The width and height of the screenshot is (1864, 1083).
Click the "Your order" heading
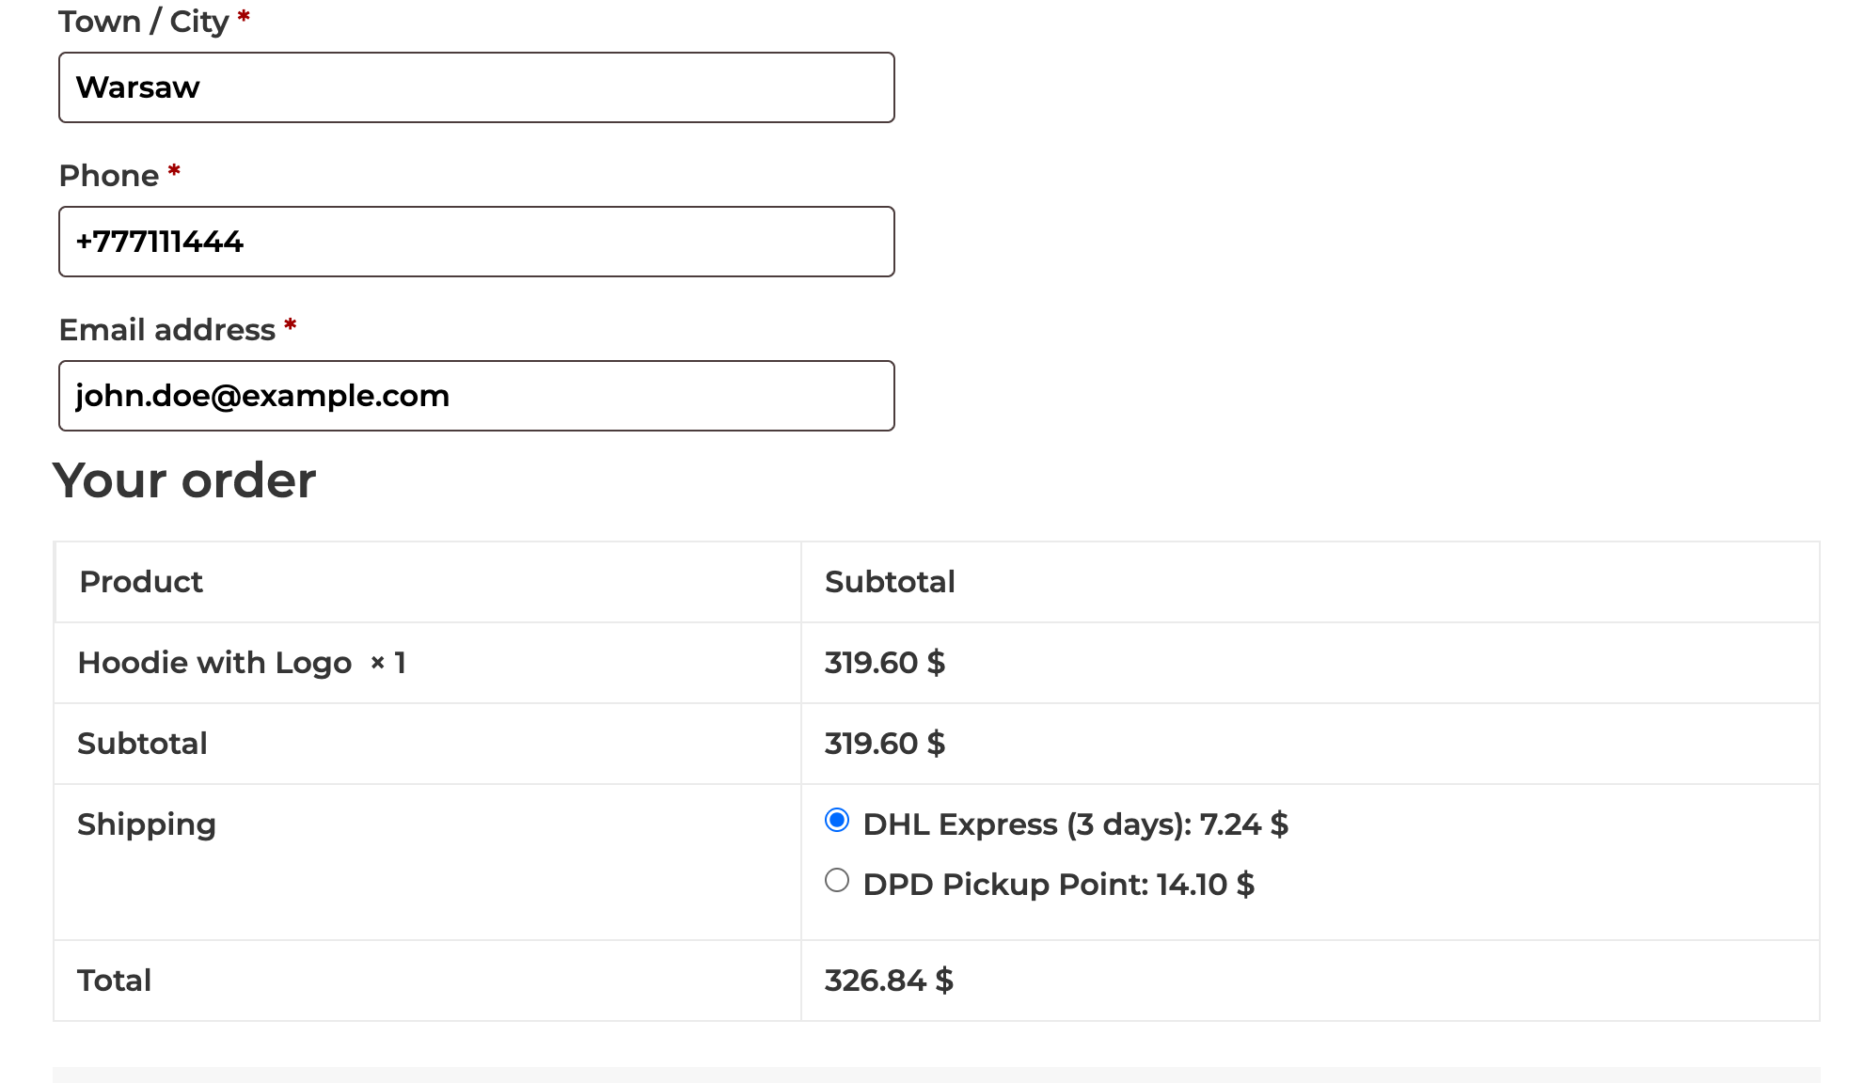coord(184,480)
